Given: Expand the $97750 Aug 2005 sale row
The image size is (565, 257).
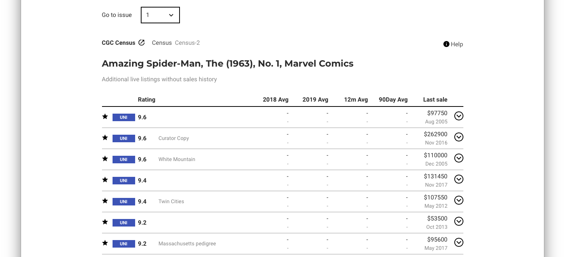Looking at the screenshot, I should click(458, 116).
